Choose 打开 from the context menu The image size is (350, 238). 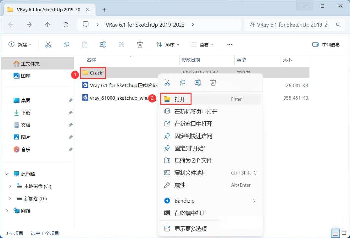[x=210, y=99]
